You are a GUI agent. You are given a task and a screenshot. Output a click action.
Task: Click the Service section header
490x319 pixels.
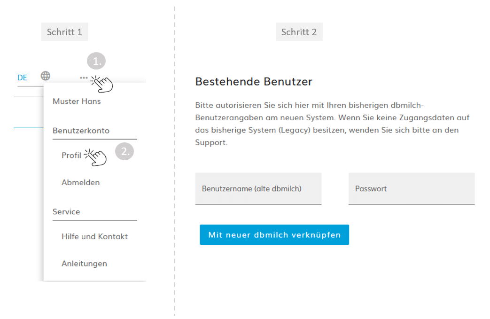[x=66, y=212]
